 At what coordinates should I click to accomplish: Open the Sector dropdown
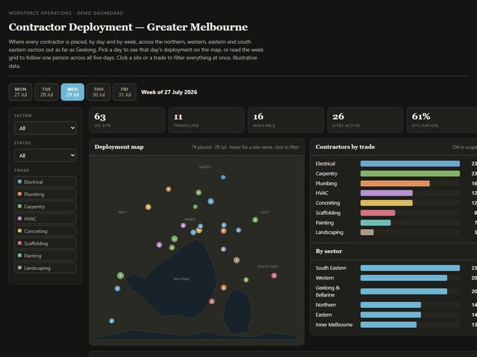45,128
